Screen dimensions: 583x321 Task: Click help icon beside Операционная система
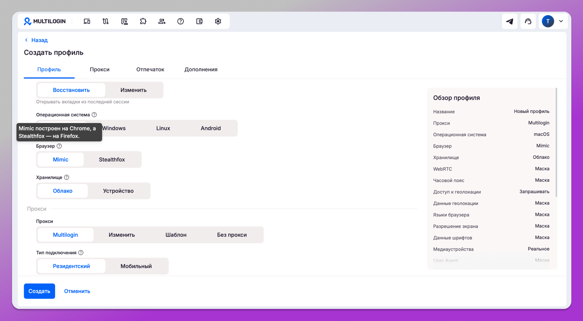94,115
